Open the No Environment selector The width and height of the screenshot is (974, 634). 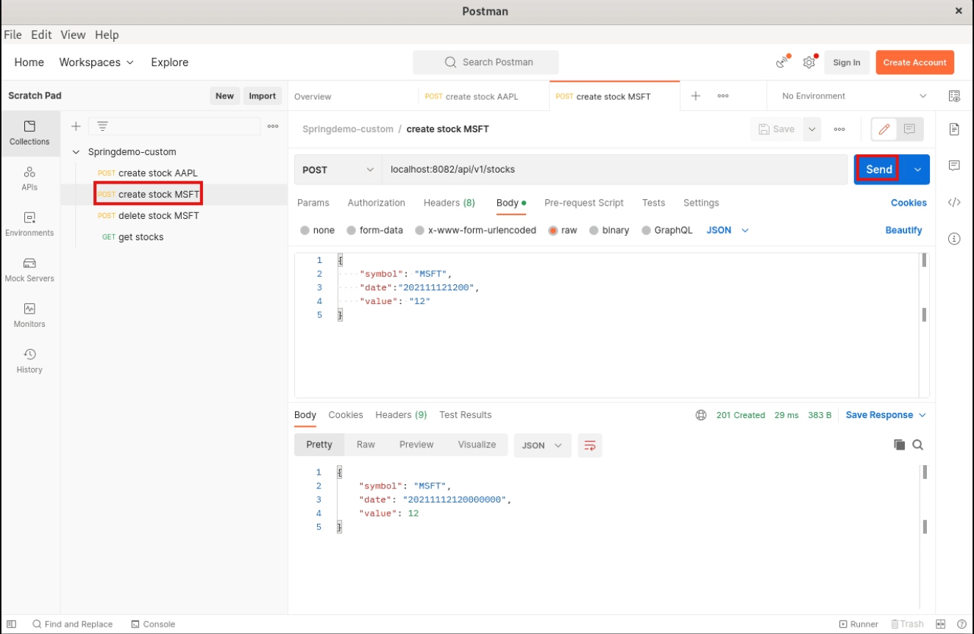pyautogui.click(x=854, y=96)
